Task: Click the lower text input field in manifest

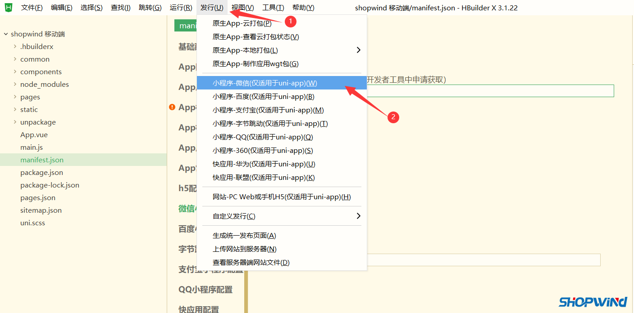Action: (483, 260)
